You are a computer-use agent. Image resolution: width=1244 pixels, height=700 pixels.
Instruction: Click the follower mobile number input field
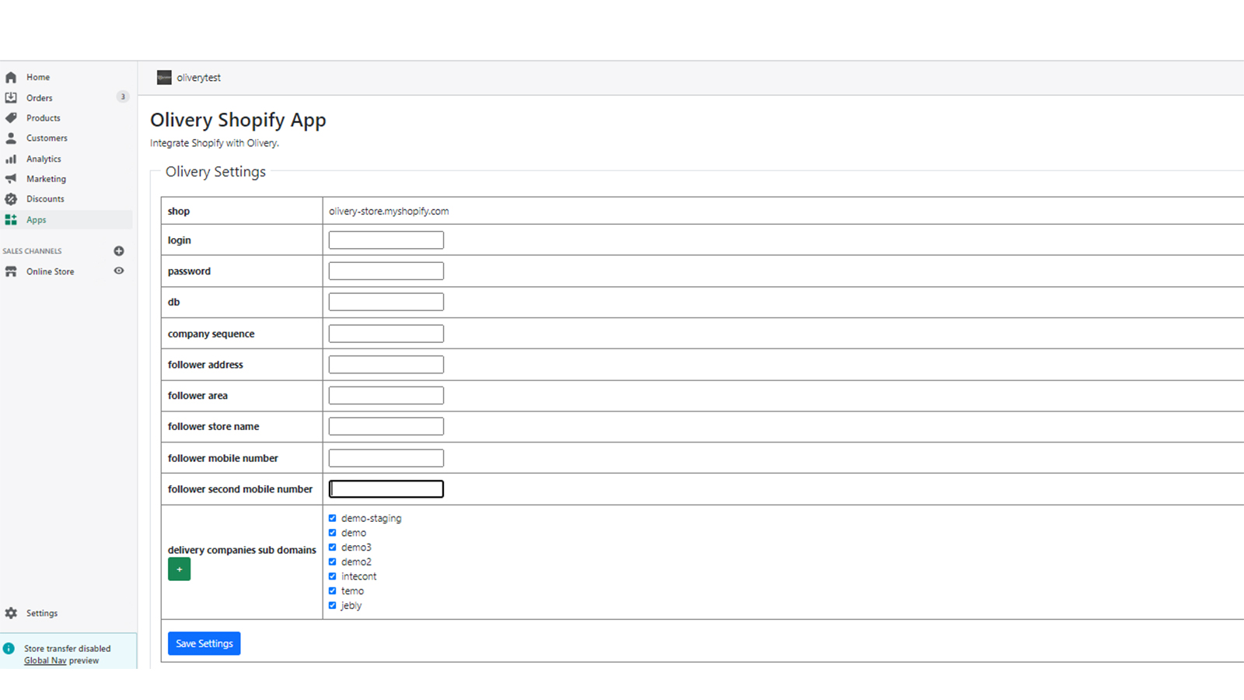pos(386,457)
